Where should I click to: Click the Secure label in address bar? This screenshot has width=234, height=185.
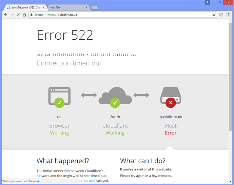[x=39, y=15]
